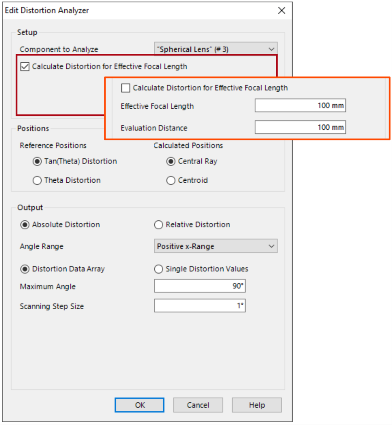Image resolution: width=392 pixels, height=425 pixels.
Task: Enable Calculate Distortion for Effective Focal Length
Action: [x=24, y=66]
